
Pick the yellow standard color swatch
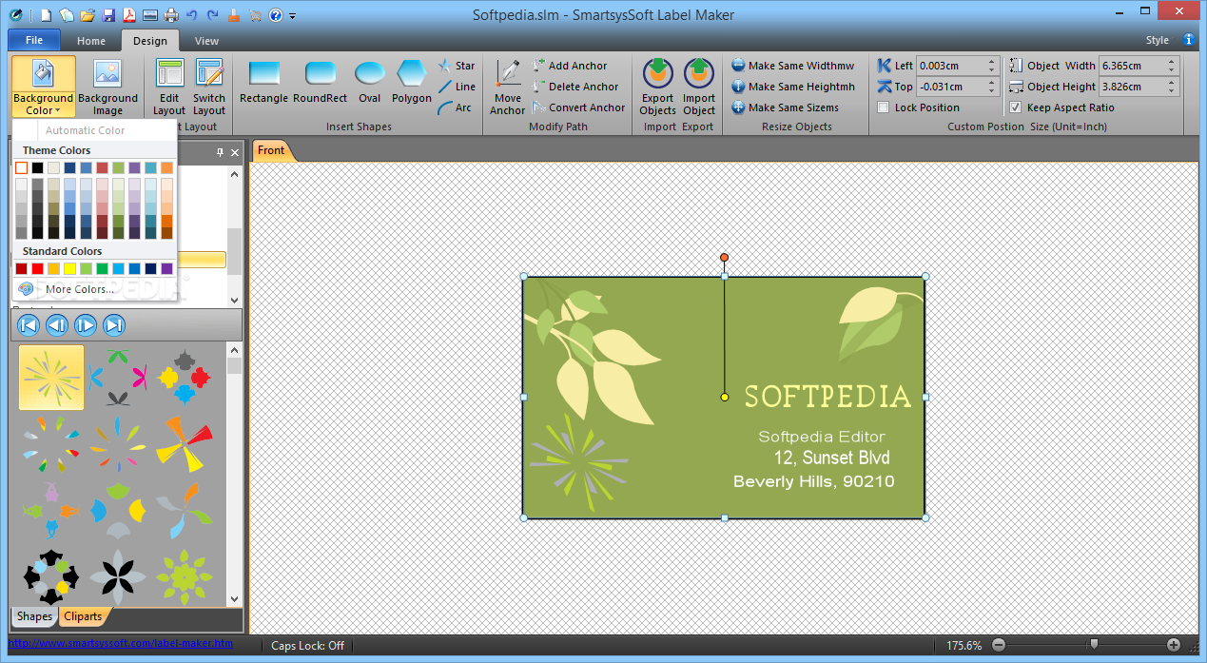click(x=69, y=269)
